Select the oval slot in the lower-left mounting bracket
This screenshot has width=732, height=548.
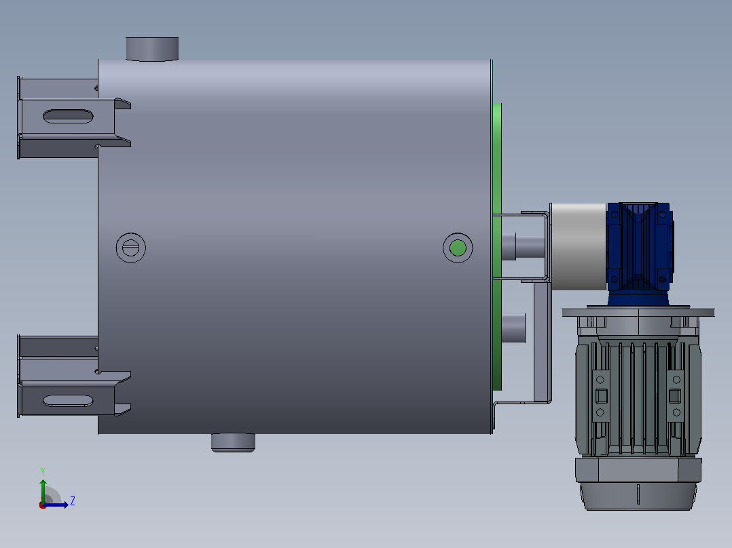point(68,401)
